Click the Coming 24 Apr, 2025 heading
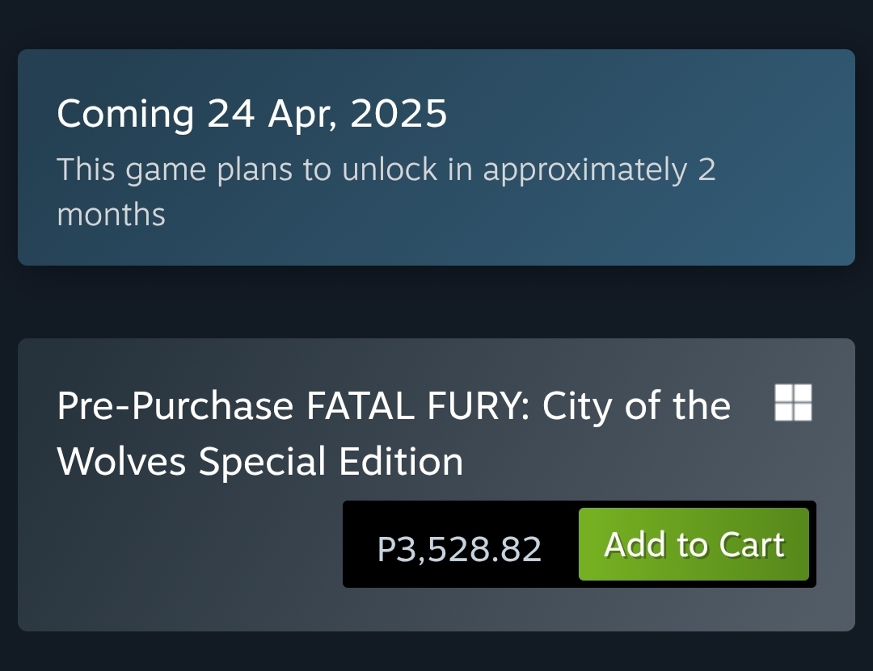Screen dimensions: 873x671 251,115
